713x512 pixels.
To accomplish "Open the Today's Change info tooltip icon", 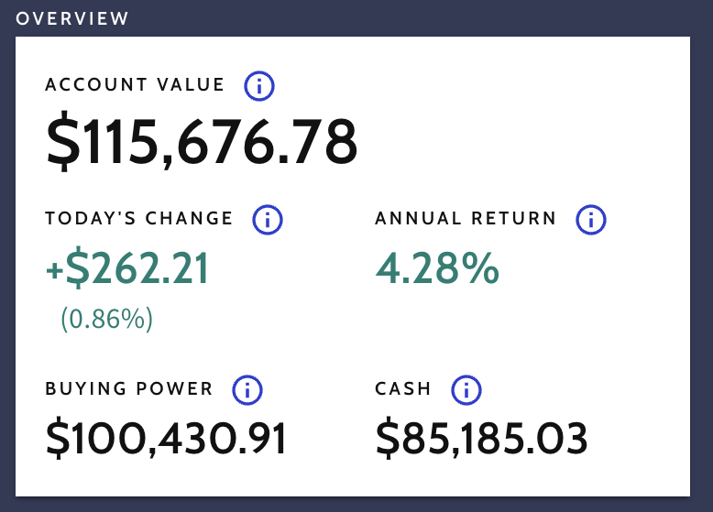I will click(x=268, y=220).
